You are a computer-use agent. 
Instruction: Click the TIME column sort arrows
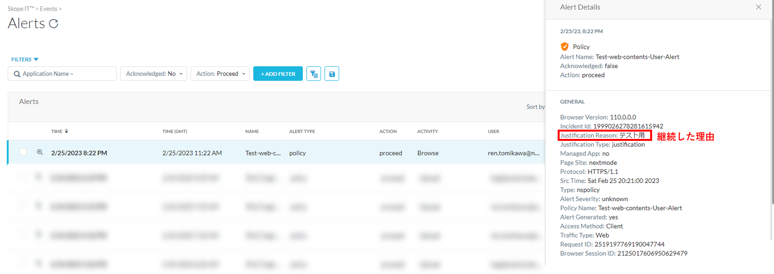tap(67, 131)
